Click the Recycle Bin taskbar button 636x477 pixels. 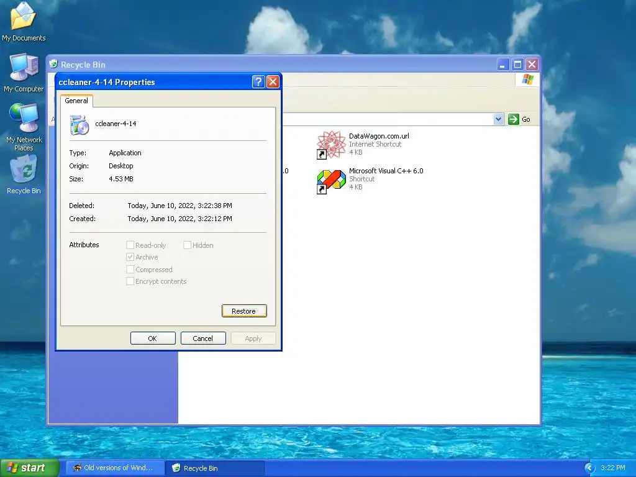(x=215, y=468)
